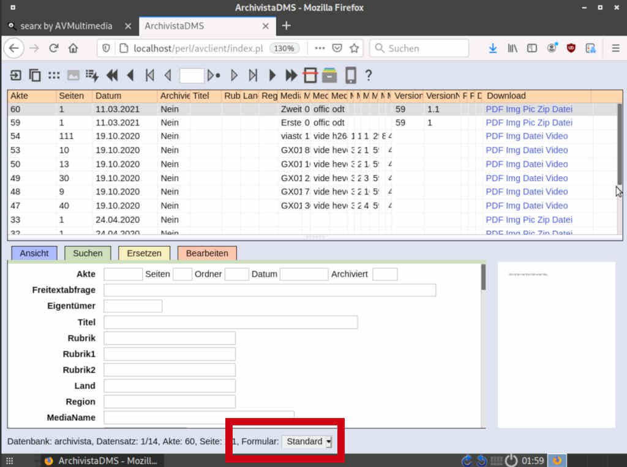Image resolution: width=627 pixels, height=467 pixels.
Task: Jump to first page icon
Action: pyautogui.click(x=150, y=75)
